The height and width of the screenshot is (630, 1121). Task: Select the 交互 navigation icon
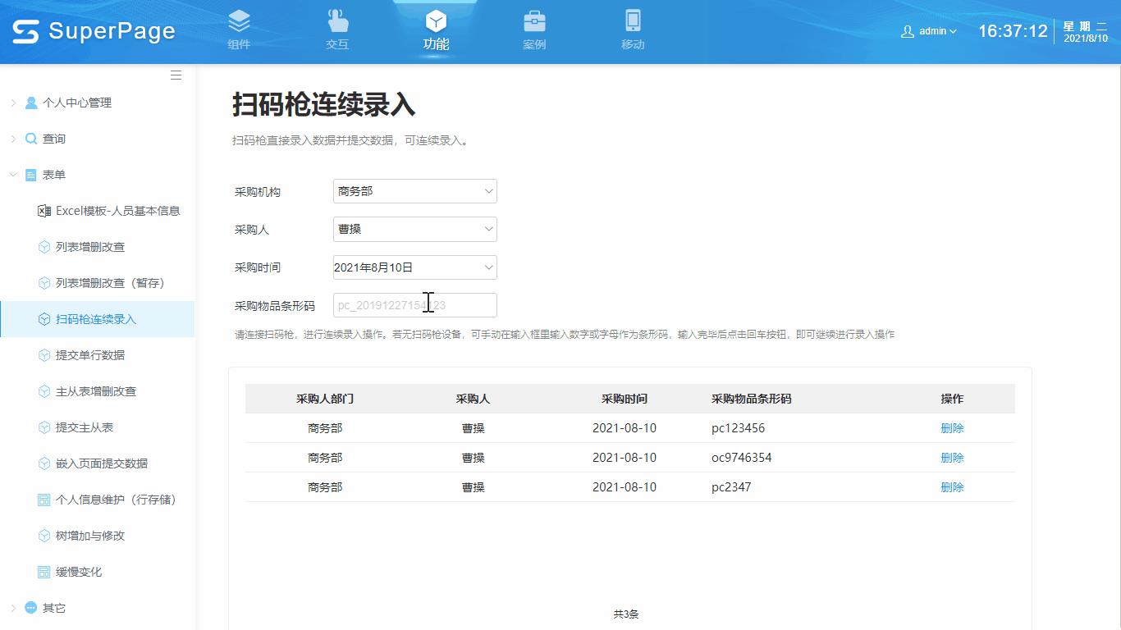pos(336,25)
